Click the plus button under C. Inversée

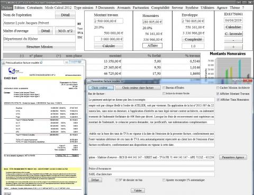pos(233,47)
